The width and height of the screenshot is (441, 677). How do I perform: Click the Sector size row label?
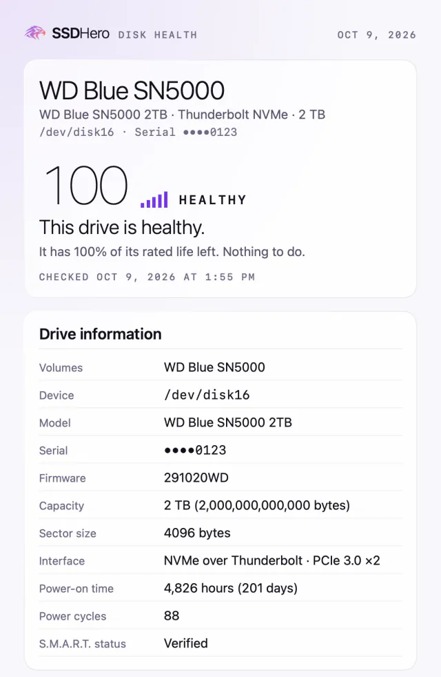tap(68, 533)
